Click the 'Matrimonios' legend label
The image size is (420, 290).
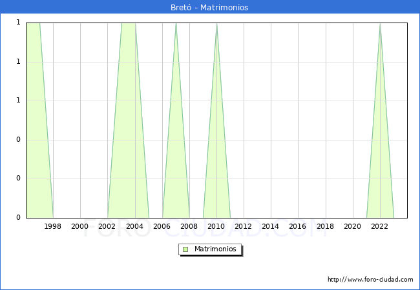coord(215,249)
